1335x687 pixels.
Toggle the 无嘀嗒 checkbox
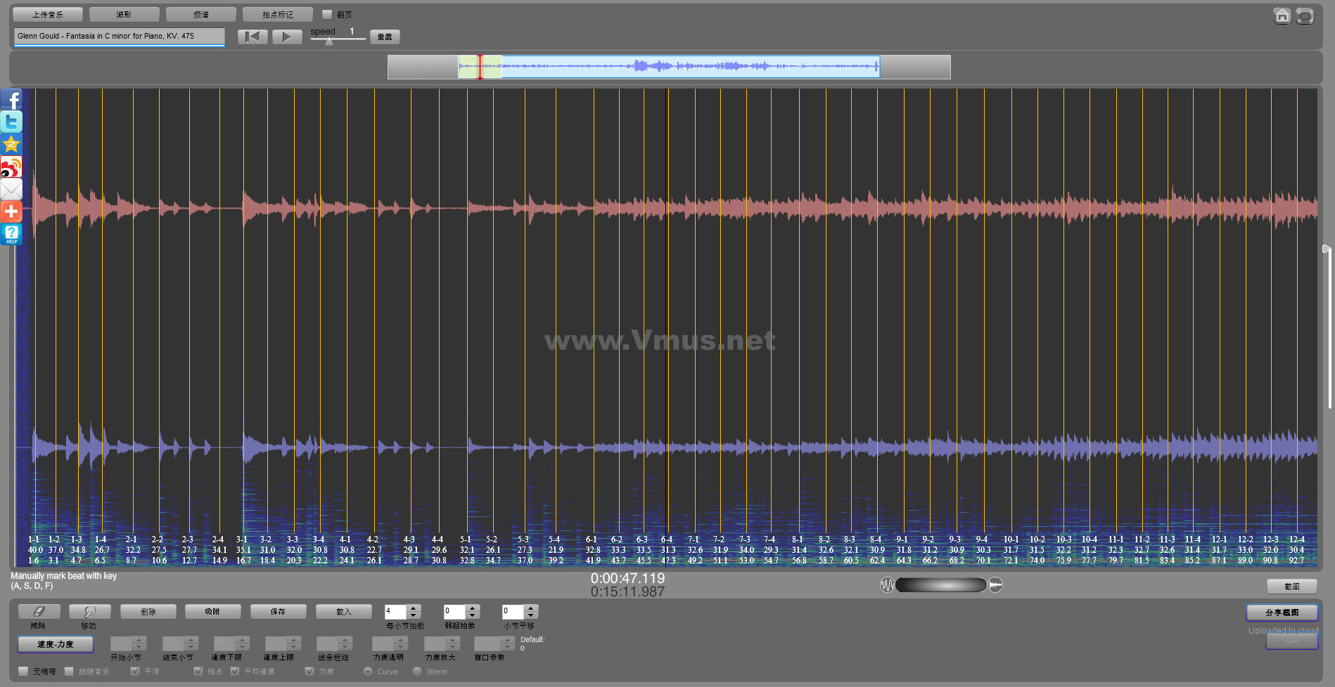click(23, 672)
